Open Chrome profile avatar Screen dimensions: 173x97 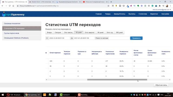point(167,6)
